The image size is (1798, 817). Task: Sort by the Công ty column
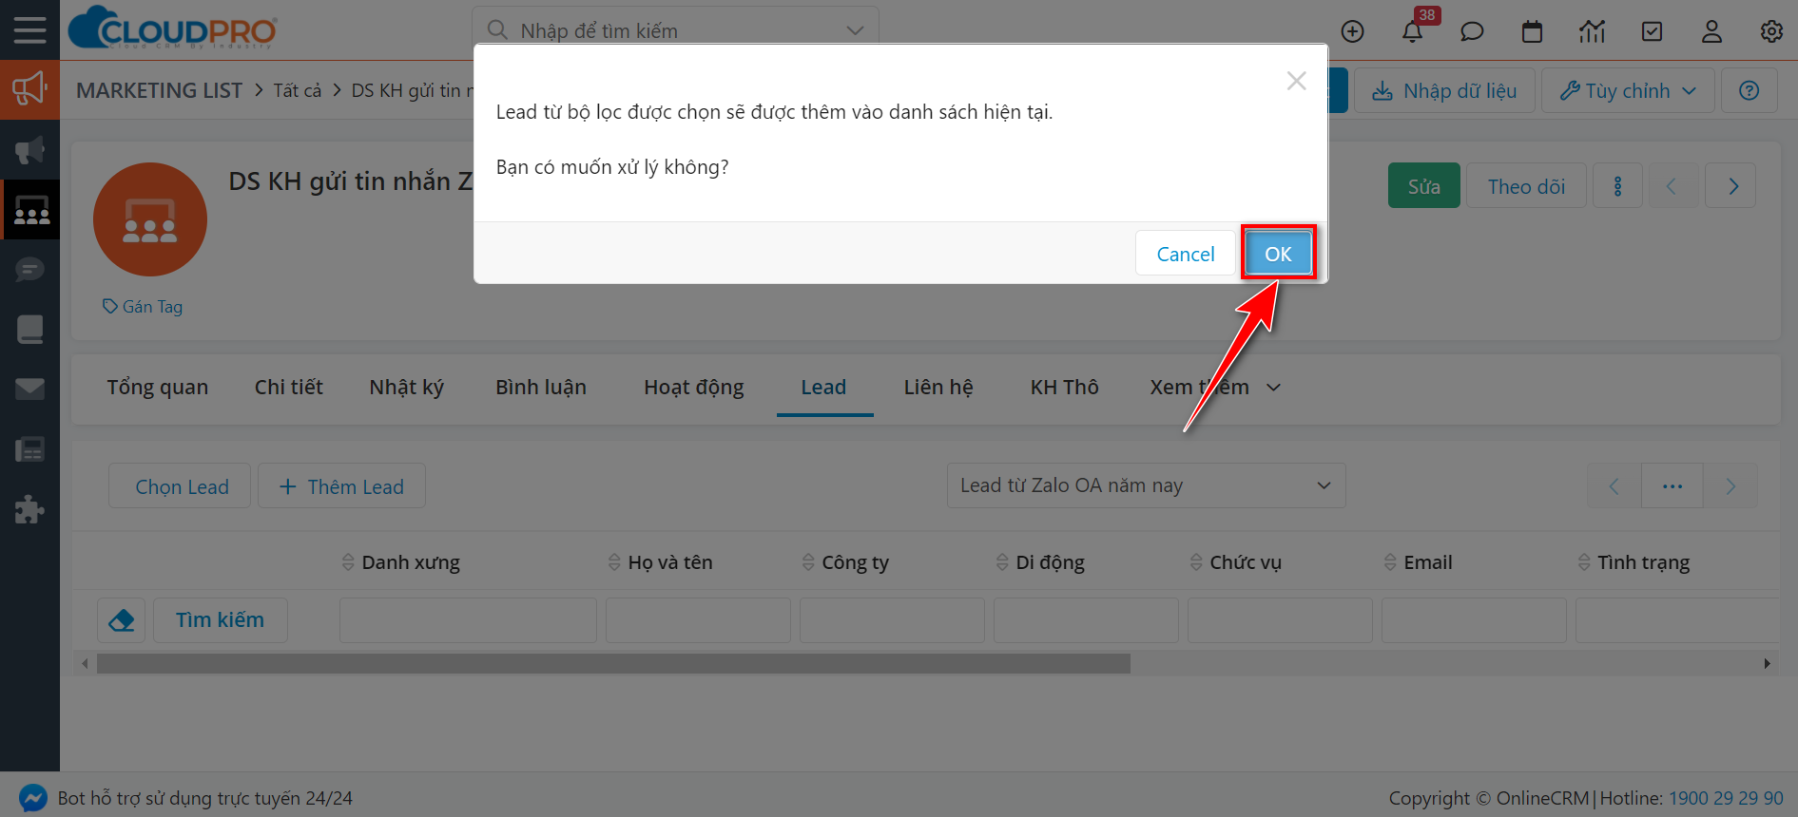click(845, 562)
